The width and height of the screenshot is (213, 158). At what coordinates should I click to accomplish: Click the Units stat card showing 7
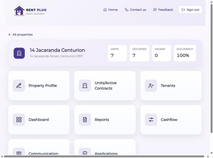(117, 53)
